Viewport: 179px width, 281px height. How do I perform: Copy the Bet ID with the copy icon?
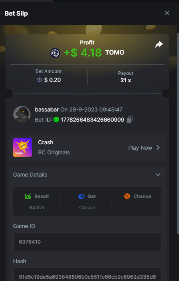[x=130, y=120]
